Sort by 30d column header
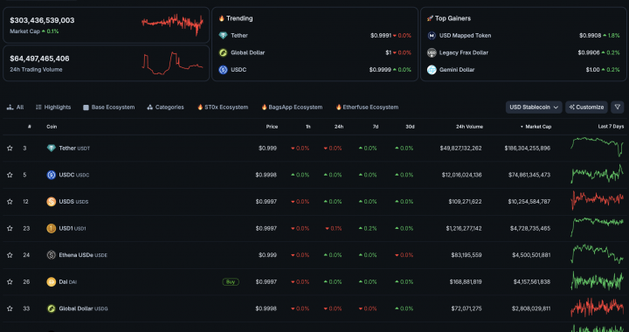This screenshot has height=332, width=629. [x=410, y=127]
